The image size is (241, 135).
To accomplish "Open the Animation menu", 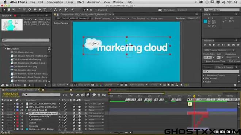I will (94, 2).
